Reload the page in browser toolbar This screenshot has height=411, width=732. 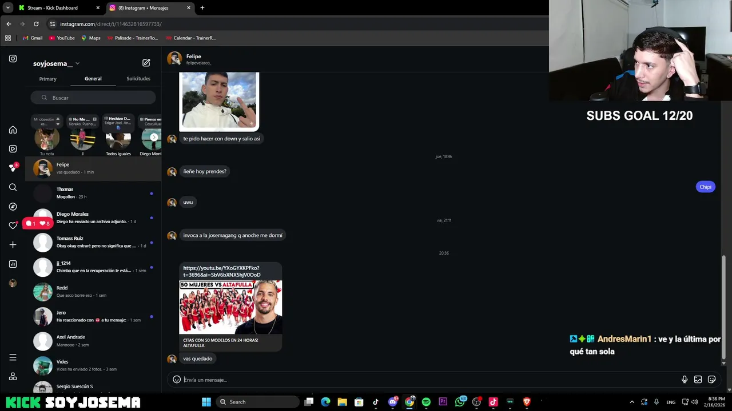tap(36, 24)
